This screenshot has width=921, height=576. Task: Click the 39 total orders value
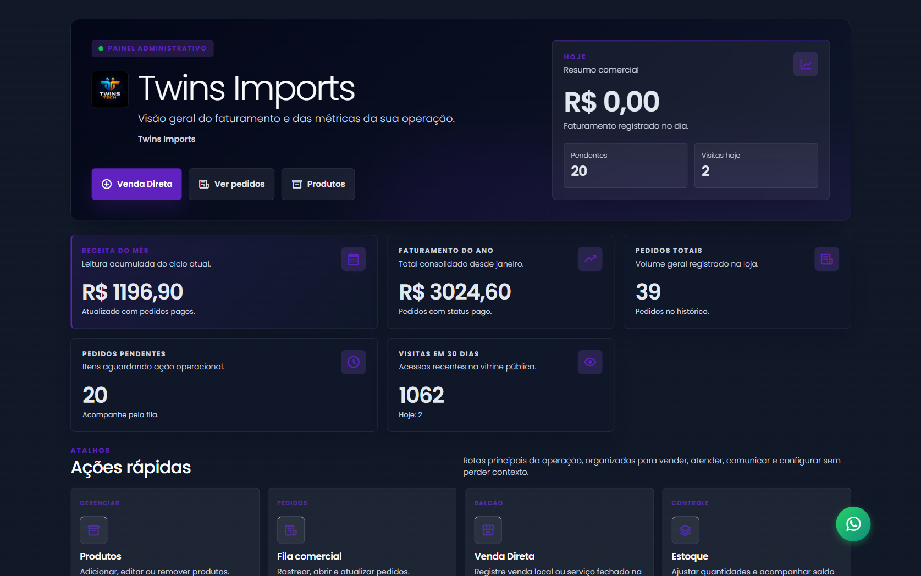click(x=648, y=292)
